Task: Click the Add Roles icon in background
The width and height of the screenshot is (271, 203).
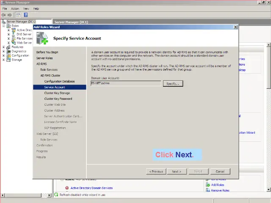Action: (208, 185)
